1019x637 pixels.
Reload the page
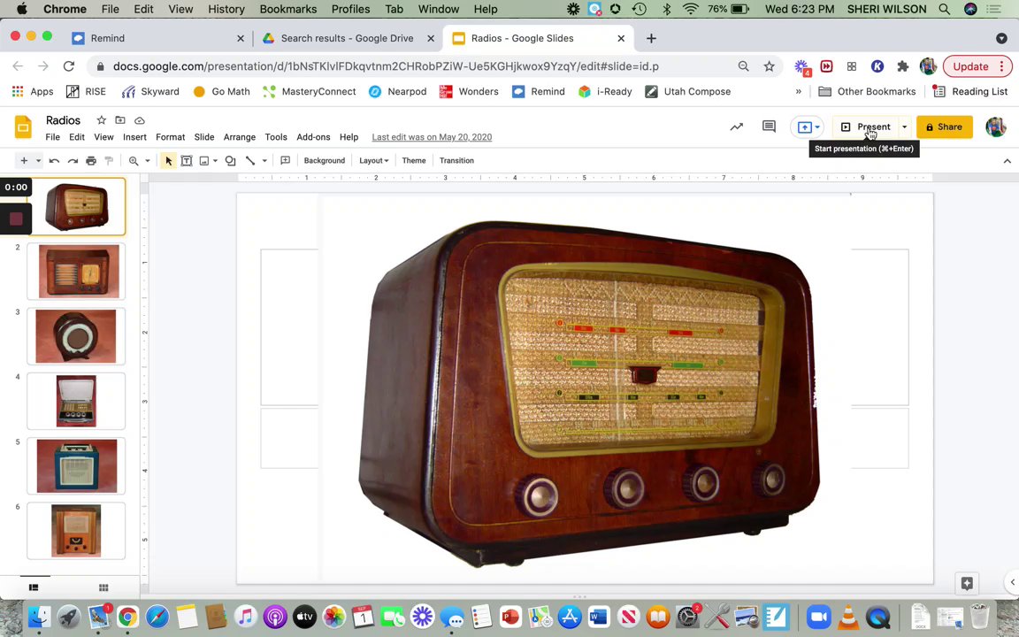pyautogui.click(x=68, y=66)
